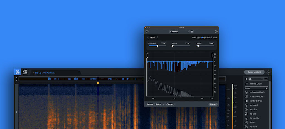Open the Center Extract module
285x129 pixels.
click(254, 101)
